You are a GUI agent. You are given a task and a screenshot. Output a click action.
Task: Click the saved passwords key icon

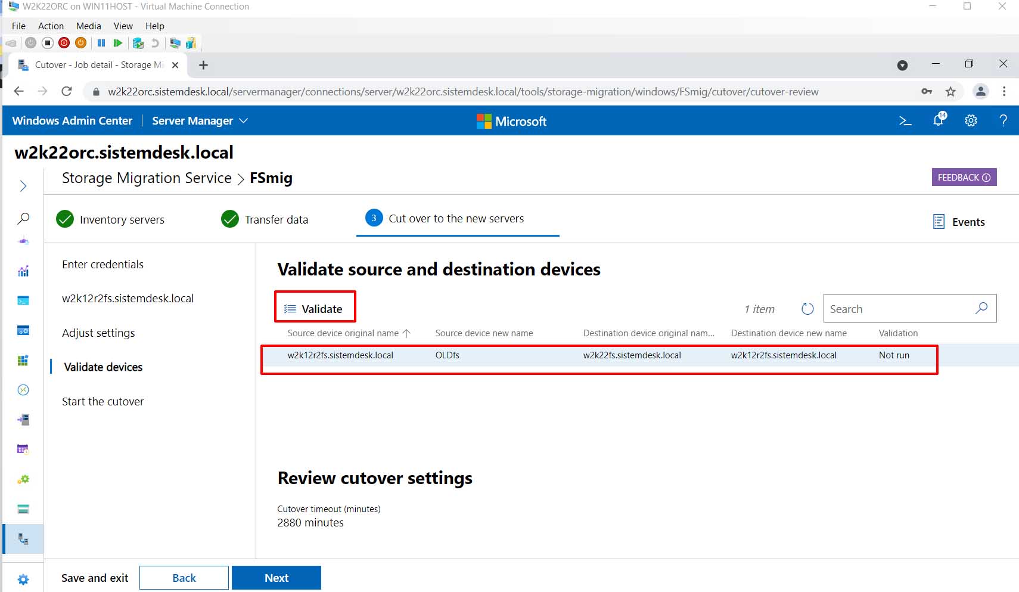click(x=927, y=91)
